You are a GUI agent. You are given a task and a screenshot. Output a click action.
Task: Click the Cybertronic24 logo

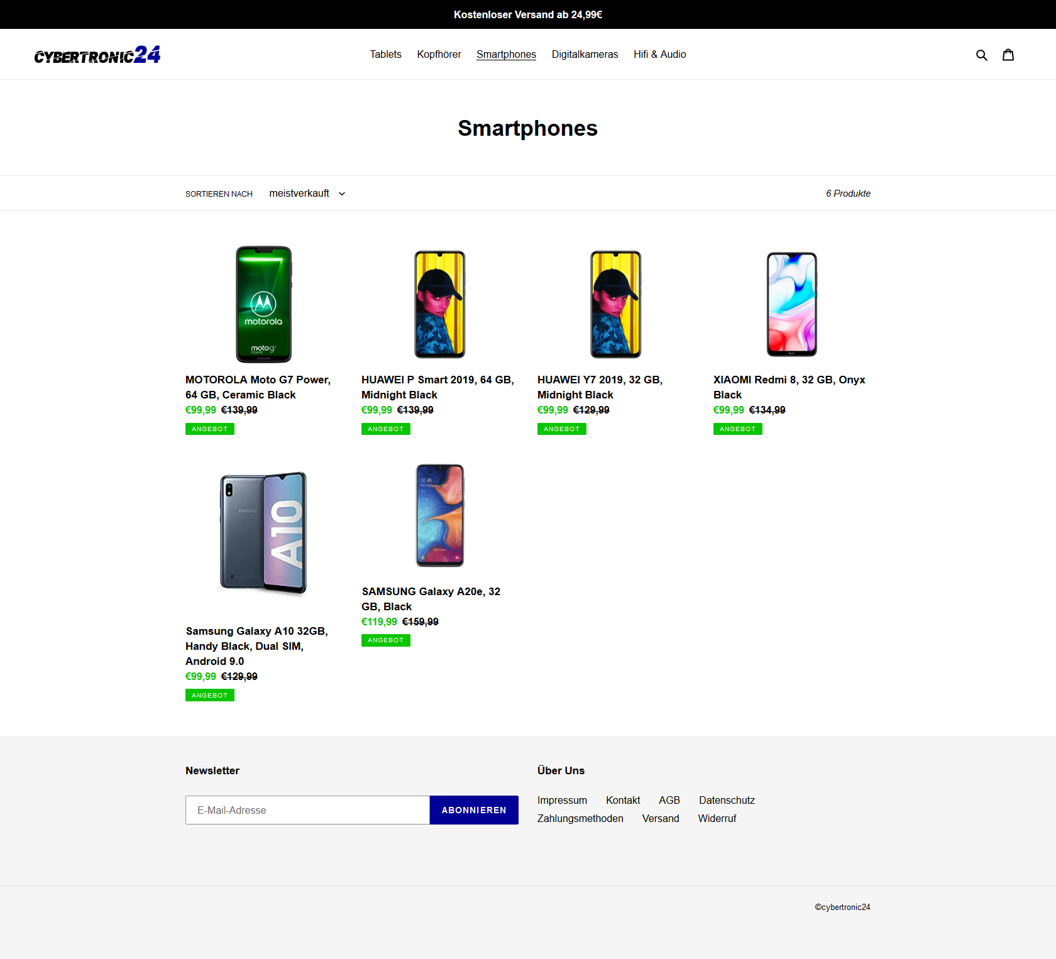click(97, 55)
